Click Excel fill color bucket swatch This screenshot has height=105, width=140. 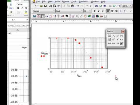[26, 12]
